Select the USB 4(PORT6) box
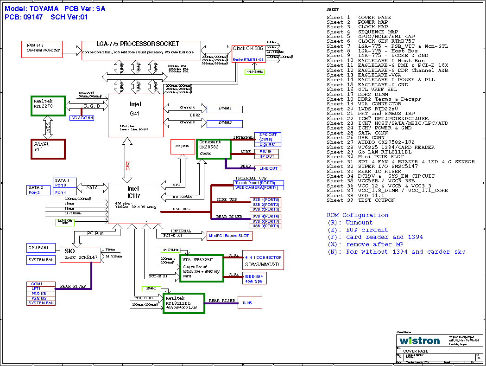486x366 pixels. pos(265,216)
